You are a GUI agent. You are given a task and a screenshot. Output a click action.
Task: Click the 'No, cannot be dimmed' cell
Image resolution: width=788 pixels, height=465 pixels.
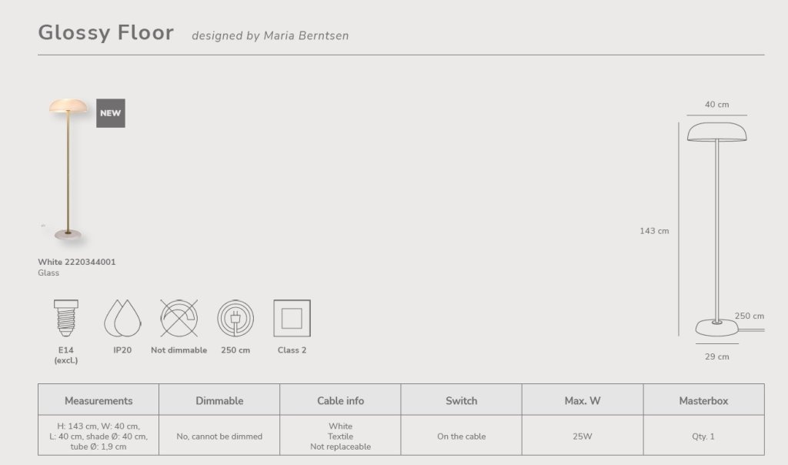tap(219, 436)
